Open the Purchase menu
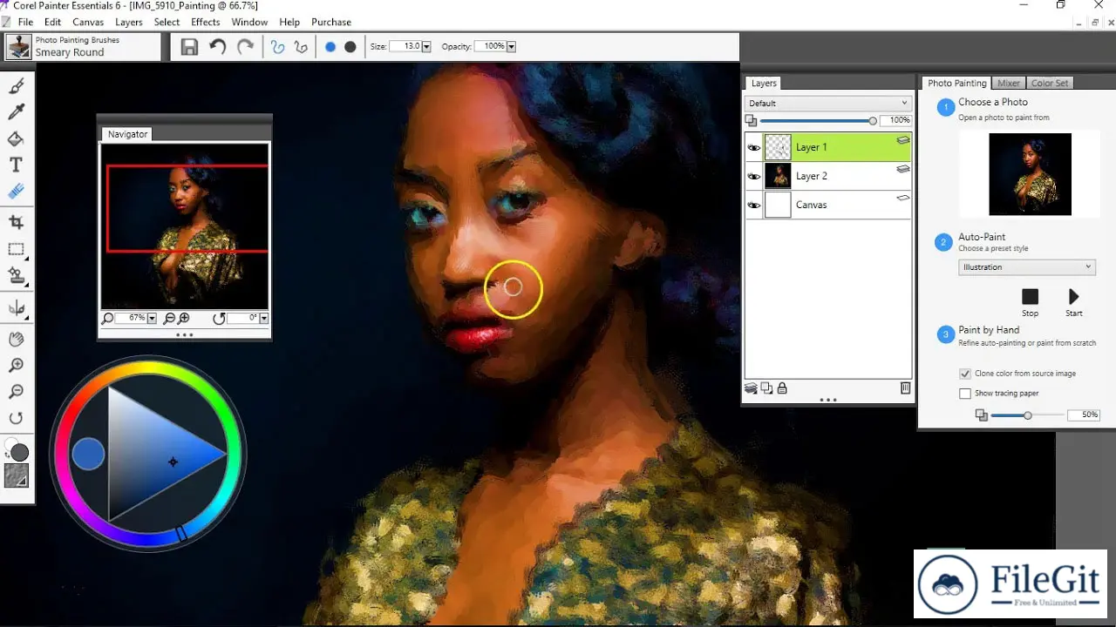 pyautogui.click(x=331, y=22)
